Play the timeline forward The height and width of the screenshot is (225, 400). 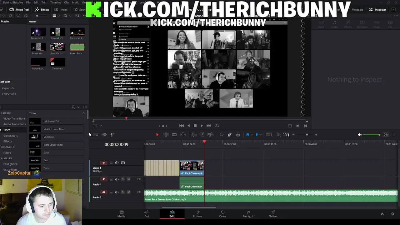(202, 126)
